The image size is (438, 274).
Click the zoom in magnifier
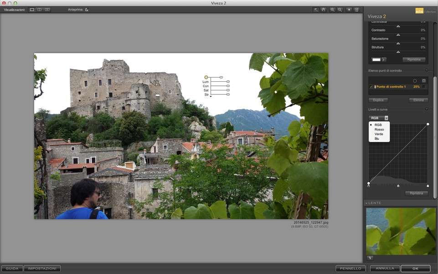(x=333, y=10)
